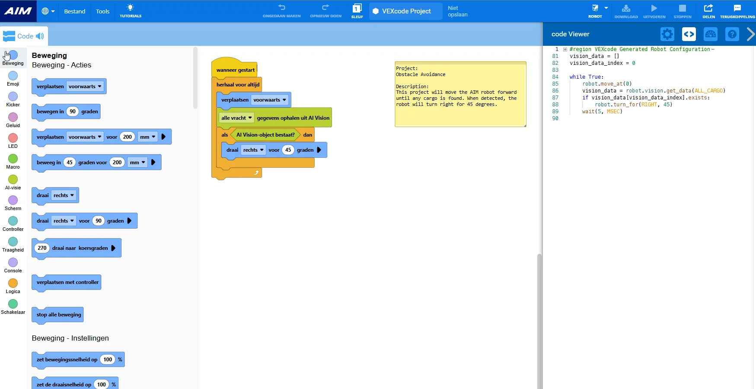Viewport: 756px width, 389px height.
Task: Click the Niet opslaan status text
Action: [x=458, y=11]
